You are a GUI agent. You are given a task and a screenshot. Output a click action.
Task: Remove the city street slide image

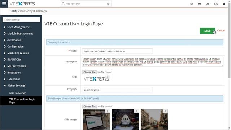coord(165,111)
